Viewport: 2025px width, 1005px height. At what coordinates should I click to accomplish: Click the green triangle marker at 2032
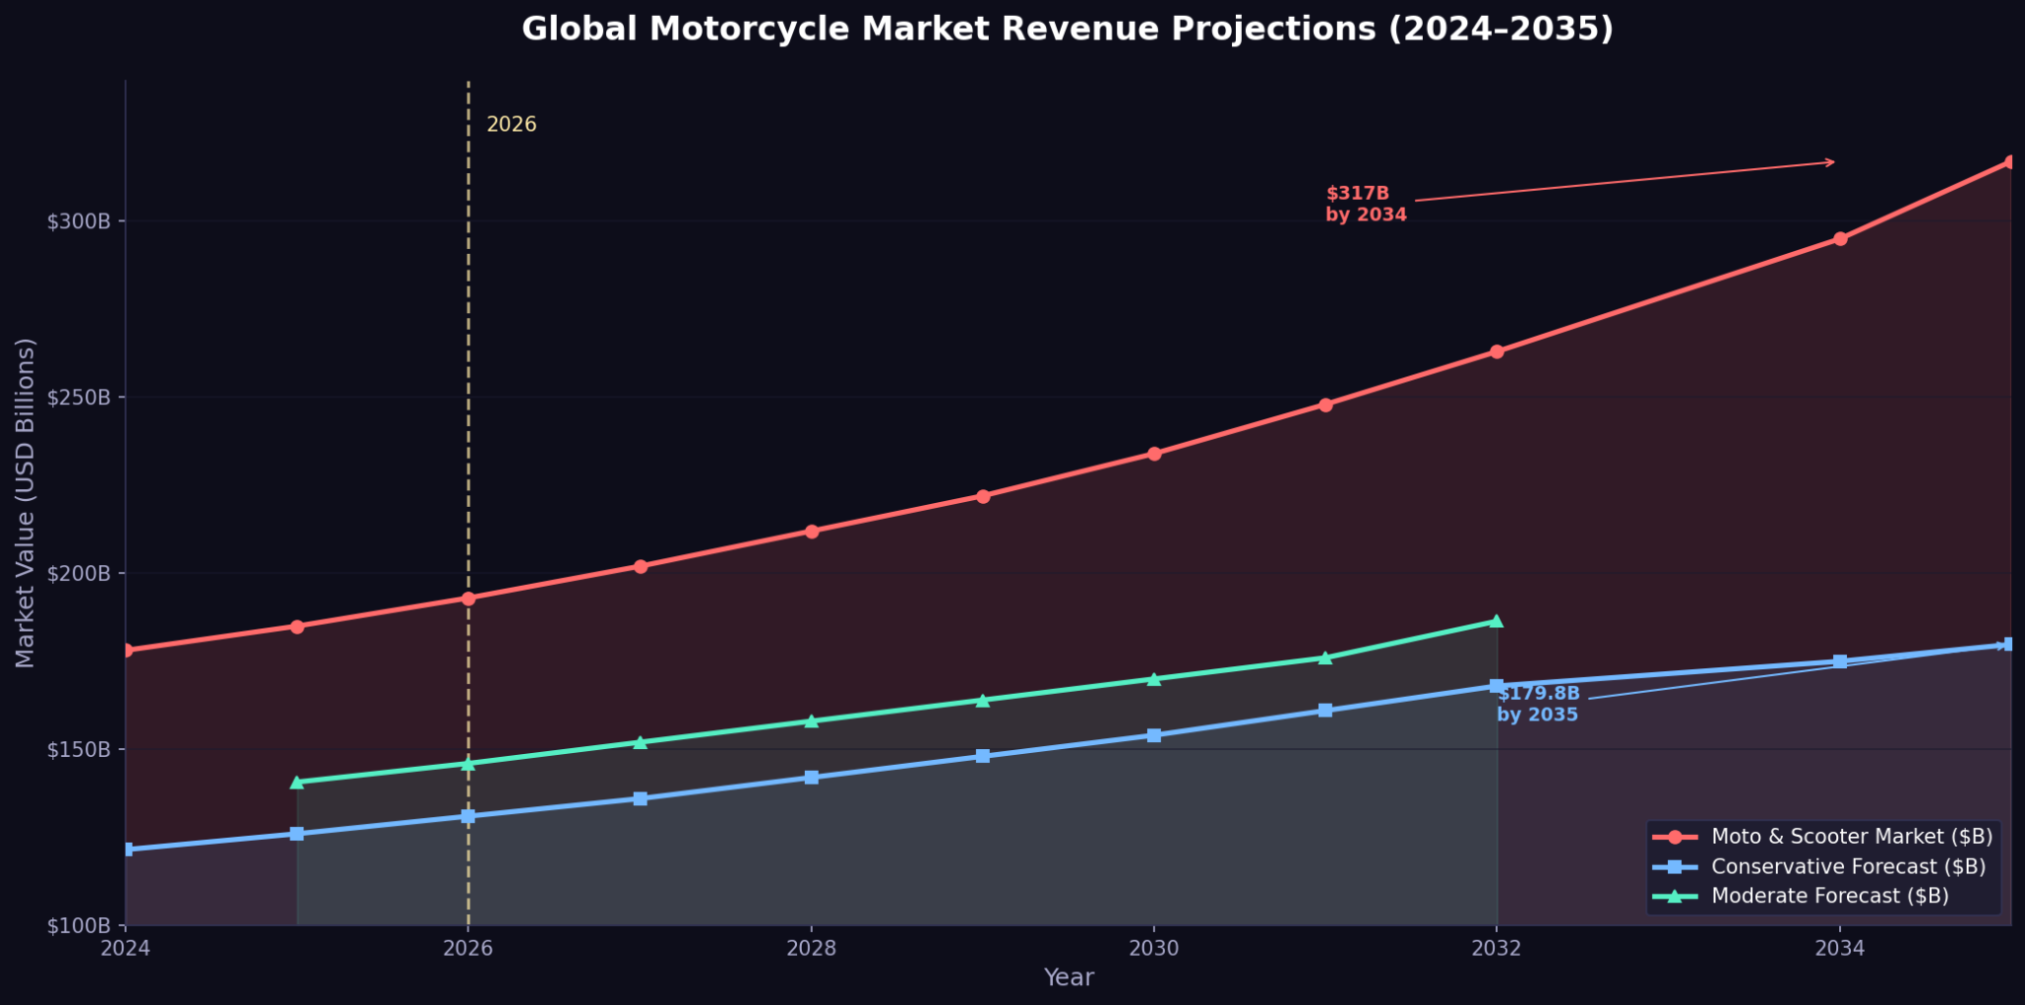coord(1496,621)
